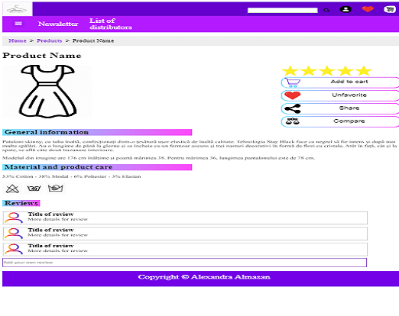Rate product with the fifth star
Image resolution: width=399 pixels, height=316 pixels.
[364, 71]
